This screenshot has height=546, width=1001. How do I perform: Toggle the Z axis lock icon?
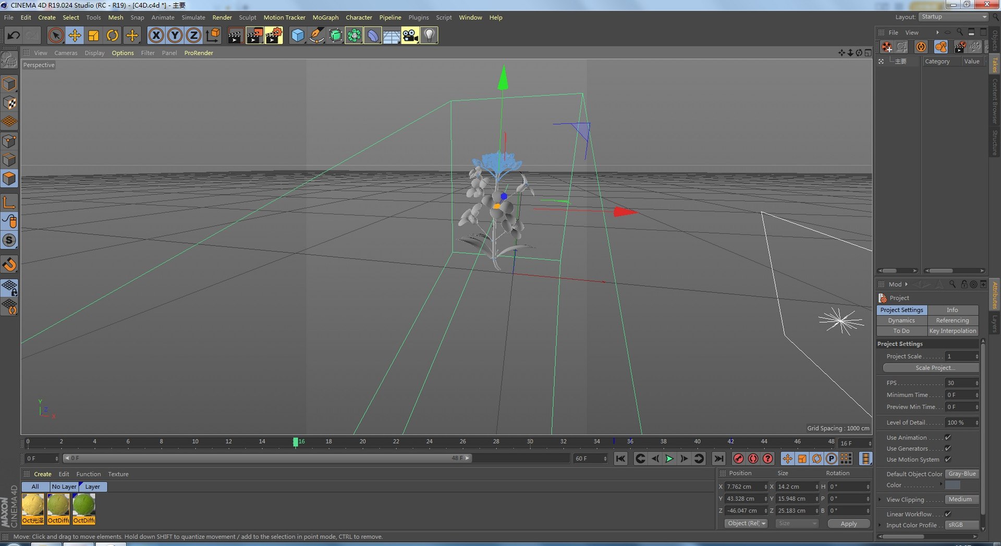pyautogui.click(x=193, y=35)
